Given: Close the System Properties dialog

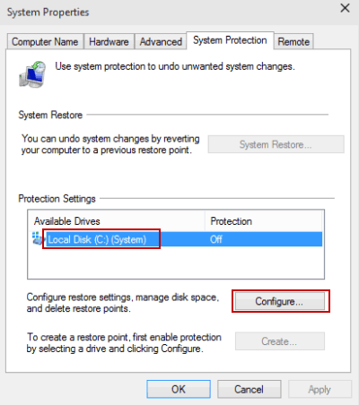Looking at the screenshot, I should 345,8.
